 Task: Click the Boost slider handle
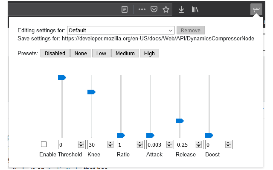209,135
